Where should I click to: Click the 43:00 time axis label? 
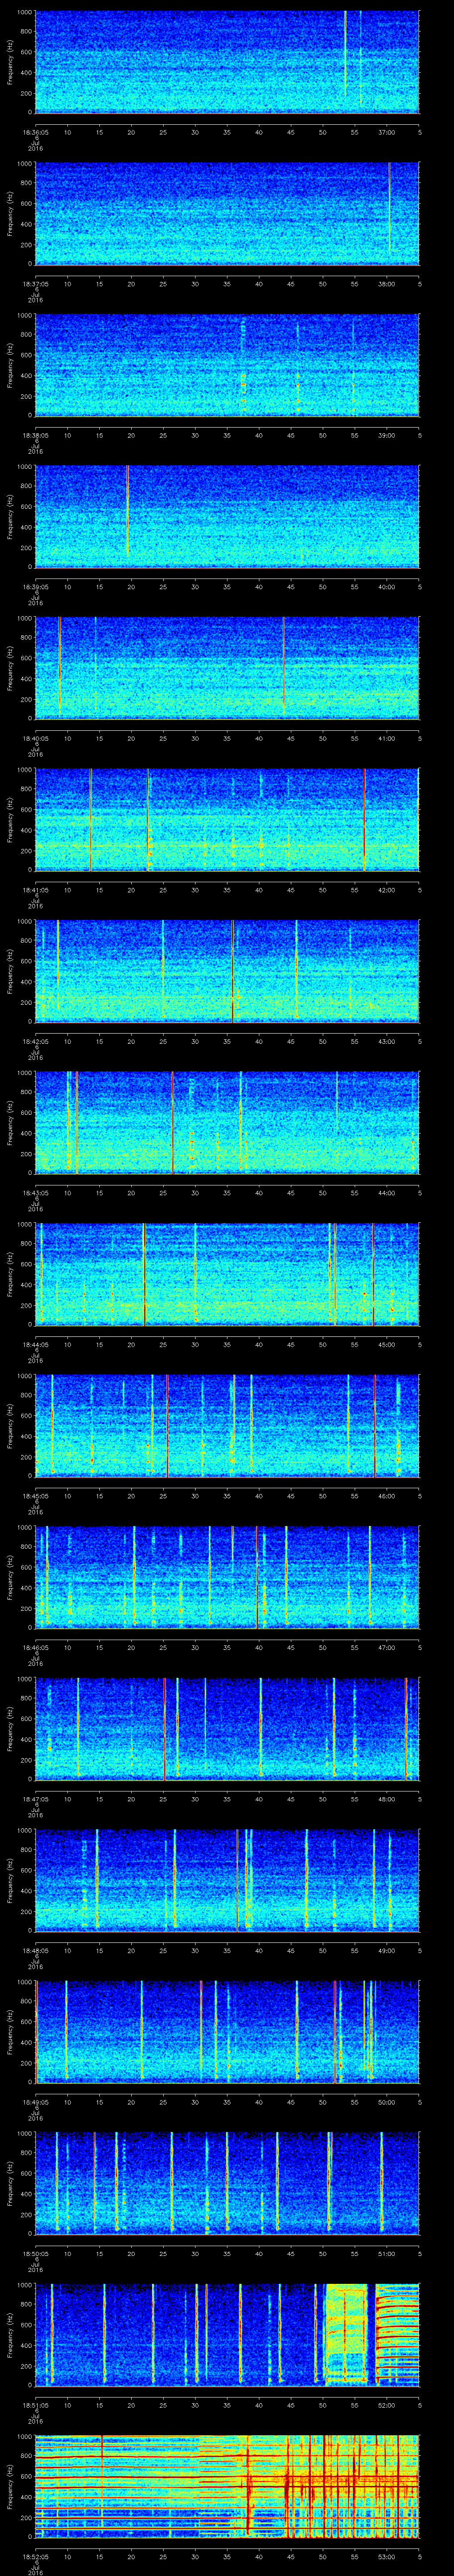click(387, 1042)
